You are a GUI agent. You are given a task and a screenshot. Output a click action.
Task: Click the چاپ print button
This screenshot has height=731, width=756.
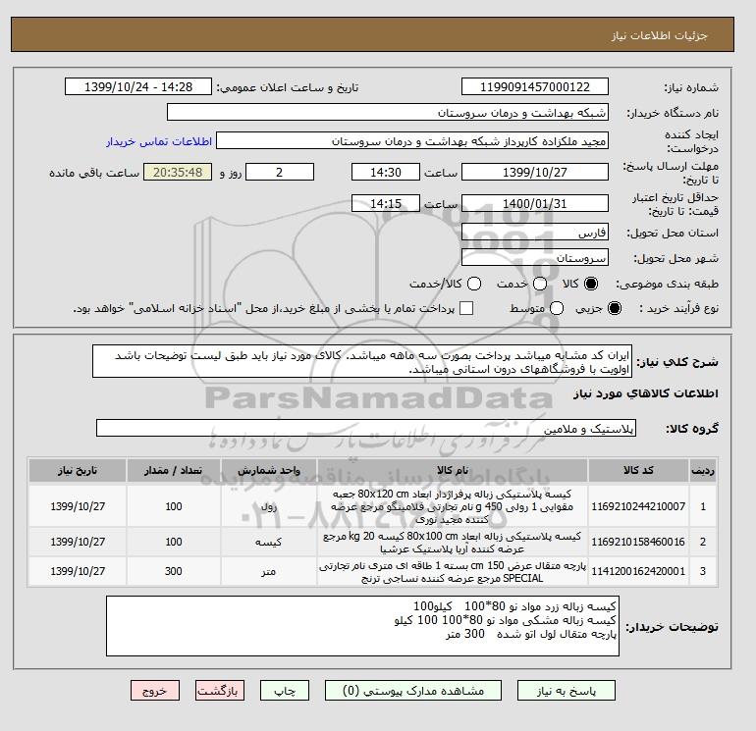click(285, 691)
